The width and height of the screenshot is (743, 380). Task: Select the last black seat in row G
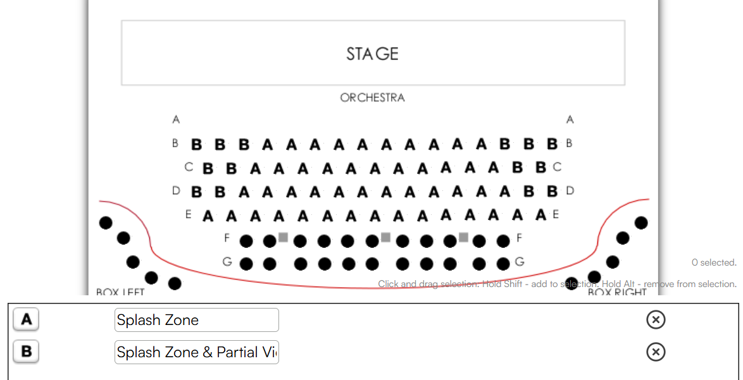(503, 264)
